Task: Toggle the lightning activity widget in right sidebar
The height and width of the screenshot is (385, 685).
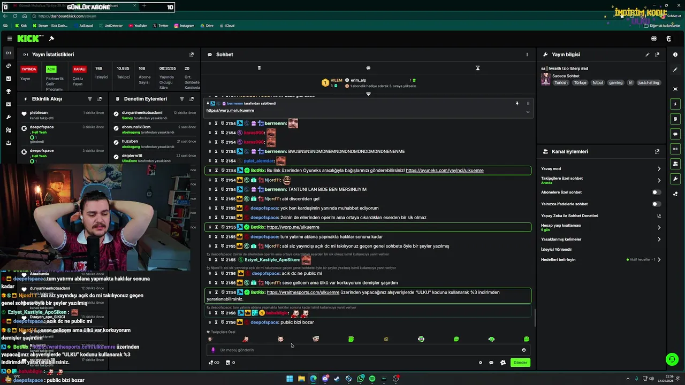Action: [x=675, y=104]
